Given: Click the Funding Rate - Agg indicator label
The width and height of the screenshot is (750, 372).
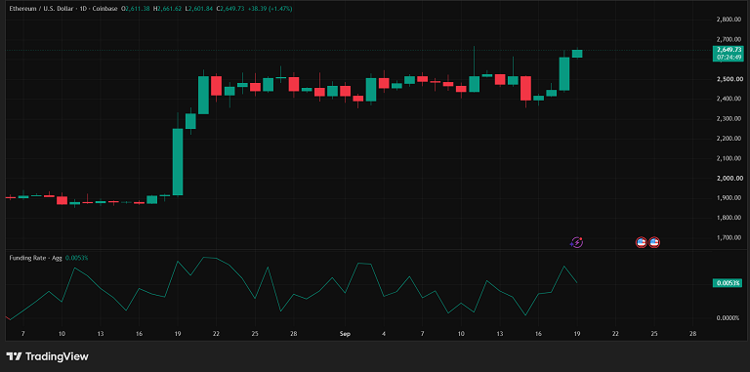Looking at the screenshot, I should pyautogui.click(x=36, y=258).
